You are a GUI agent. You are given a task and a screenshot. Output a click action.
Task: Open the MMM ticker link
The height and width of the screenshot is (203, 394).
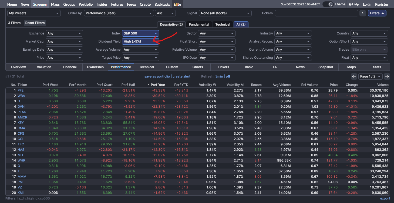[22, 177]
